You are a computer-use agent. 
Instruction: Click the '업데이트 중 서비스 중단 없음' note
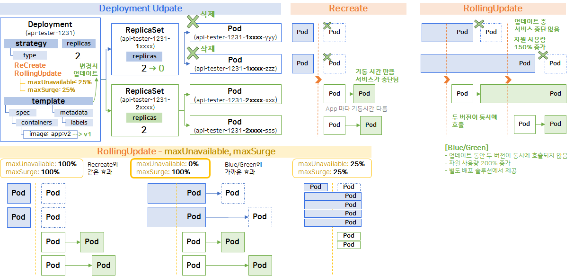point(537,26)
